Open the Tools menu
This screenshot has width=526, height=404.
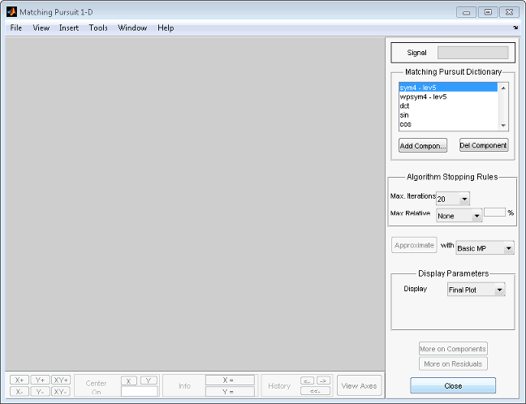point(98,28)
